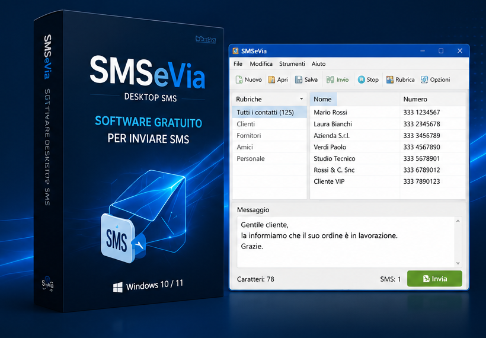Viewport: 486px width, 338px height.
Task: Close the SMSeVia window
Action: click(460, 51)
